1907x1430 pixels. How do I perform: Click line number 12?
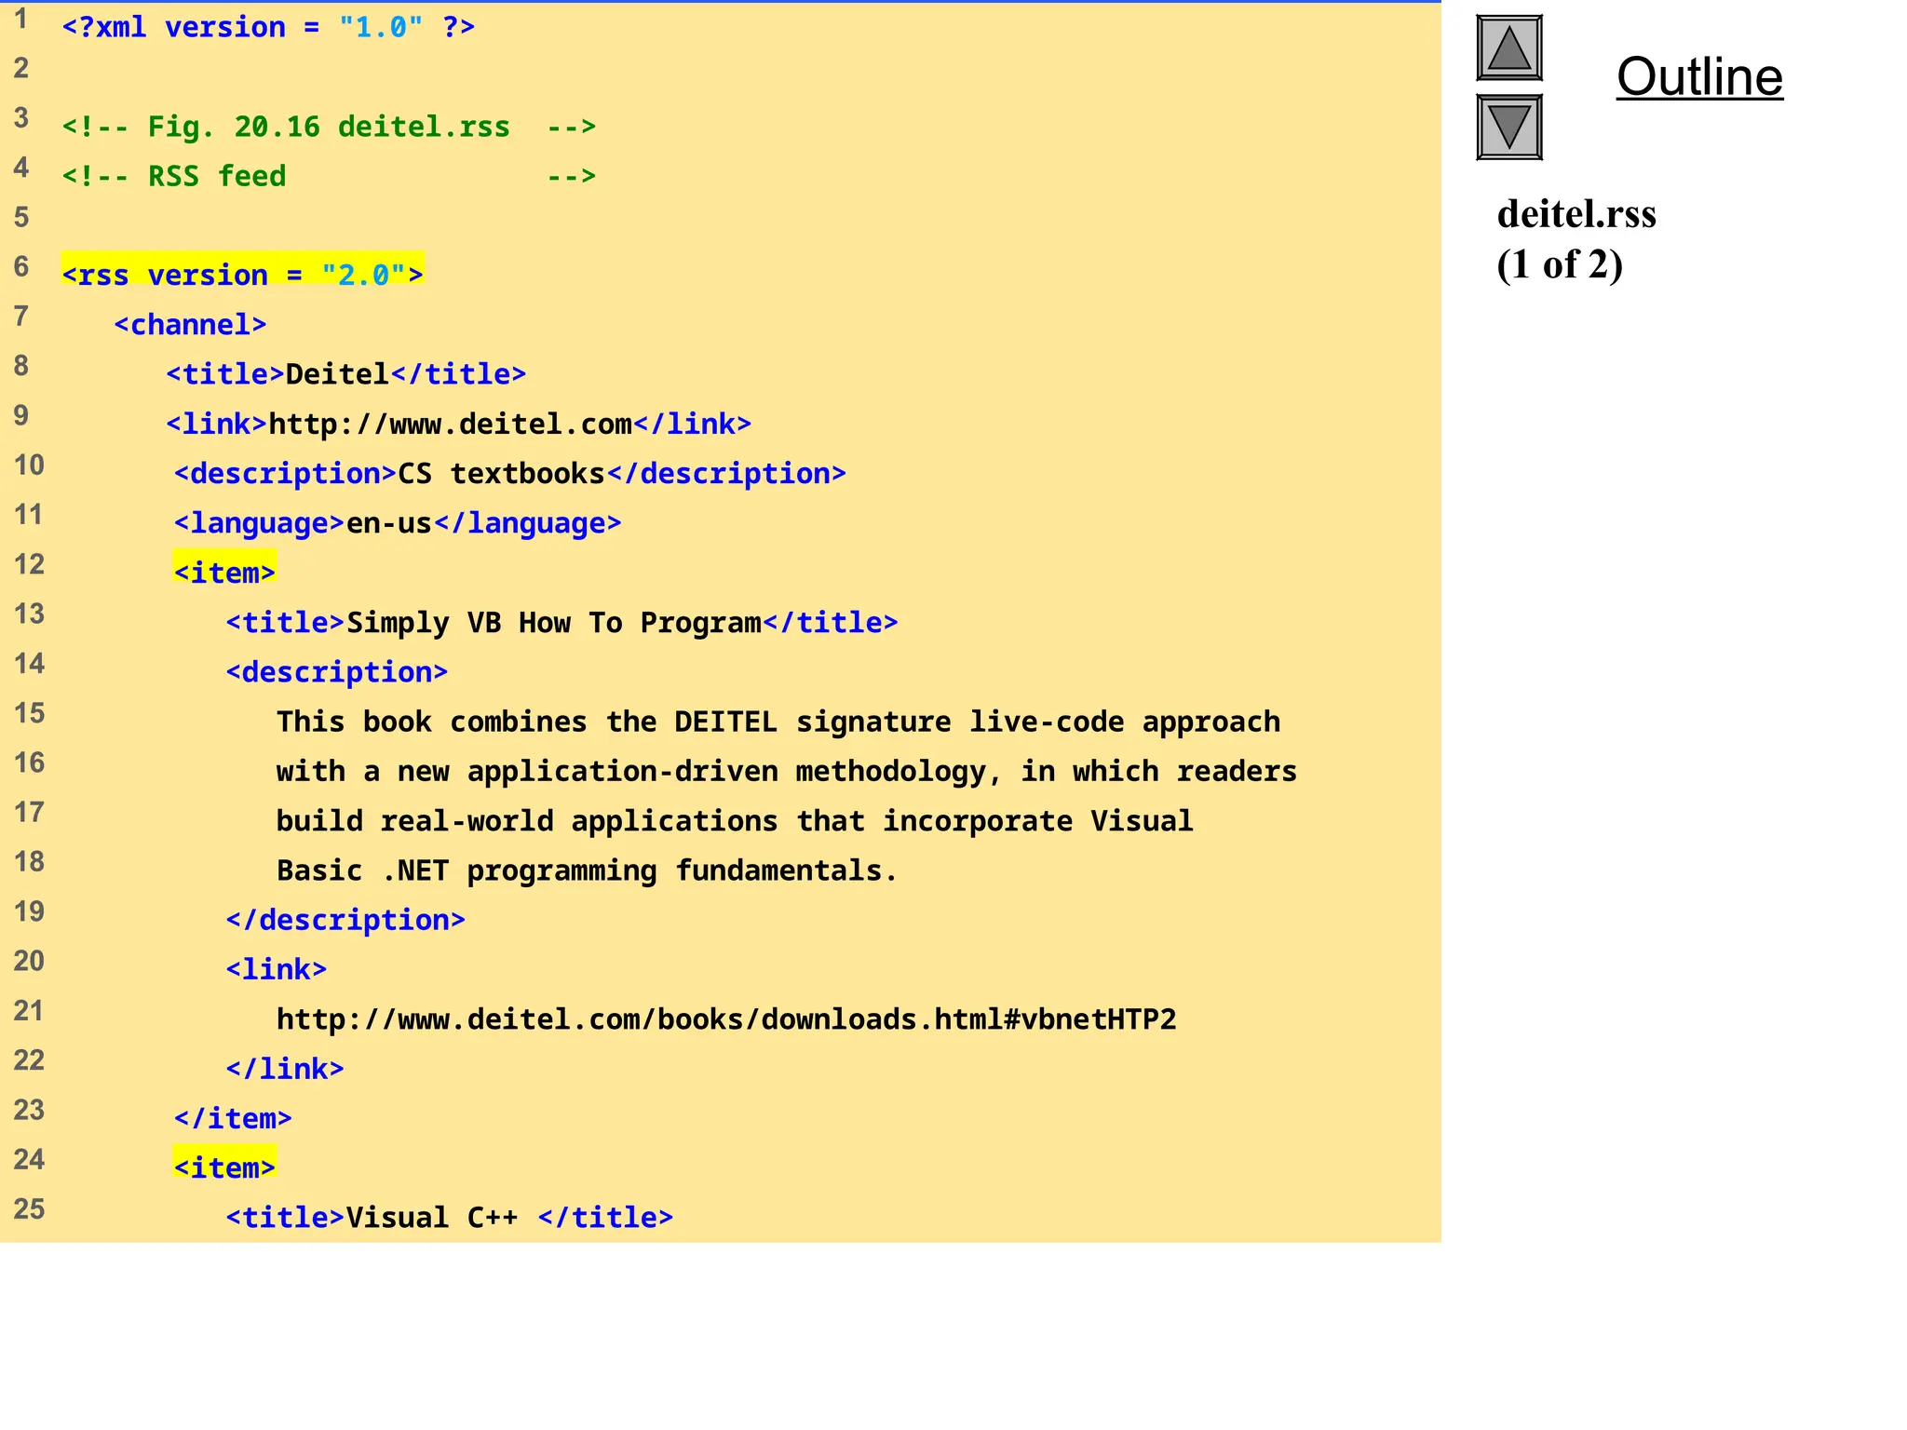29,564
